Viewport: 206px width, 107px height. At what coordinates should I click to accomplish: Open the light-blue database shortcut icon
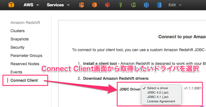[146, 5]
